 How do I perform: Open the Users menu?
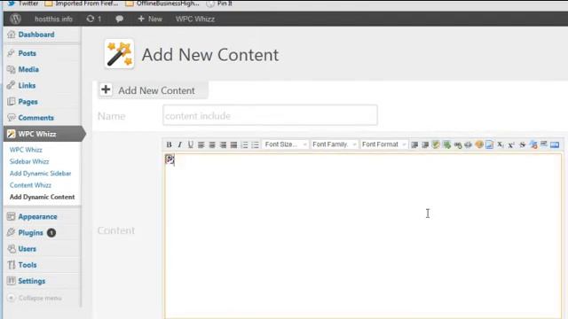click(28, 249)
